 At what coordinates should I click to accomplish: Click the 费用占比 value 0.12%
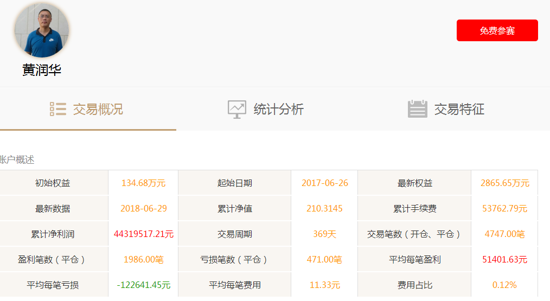(504, 285)
